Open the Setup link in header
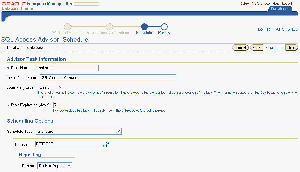300x172 pixels. tap(244, 4)
